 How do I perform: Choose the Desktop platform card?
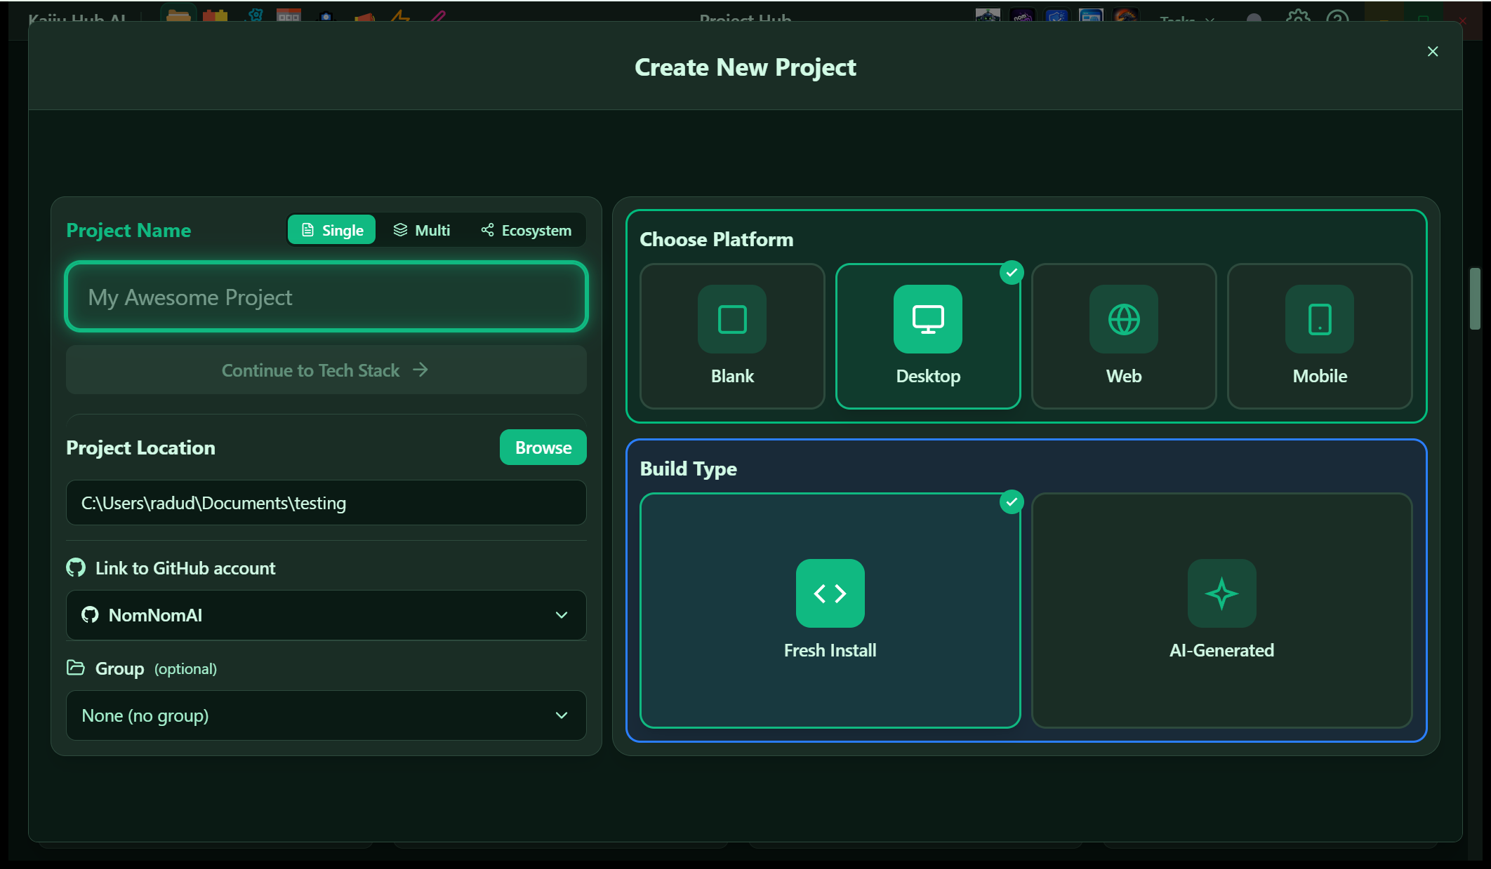928,336
